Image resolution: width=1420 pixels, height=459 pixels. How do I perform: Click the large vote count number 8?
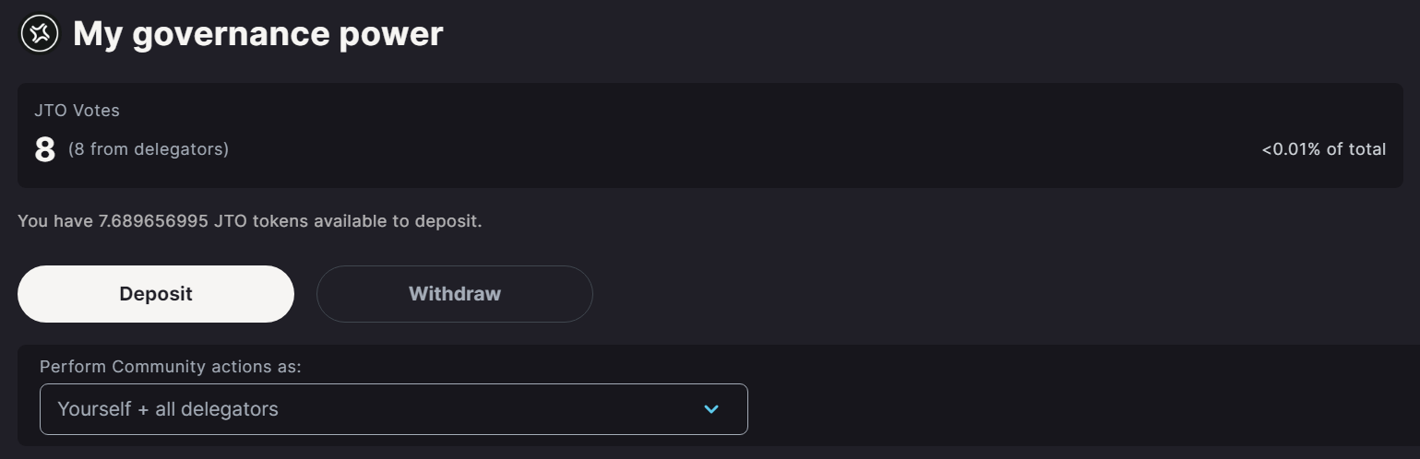click(x=44, y=149)
